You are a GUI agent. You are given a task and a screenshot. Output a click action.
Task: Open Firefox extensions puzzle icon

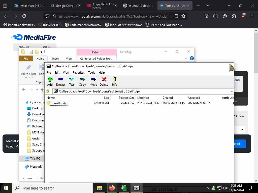coord(234,16)
